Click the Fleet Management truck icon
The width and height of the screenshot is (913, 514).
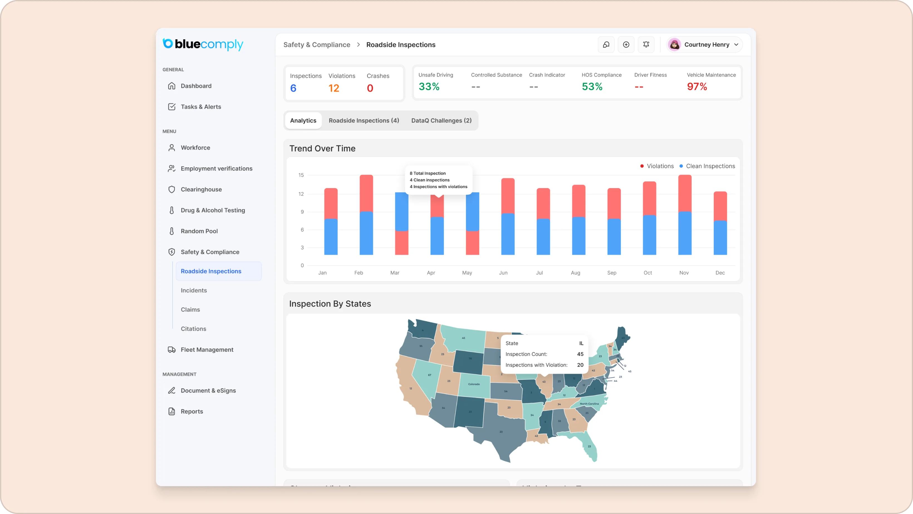(171, 350)
